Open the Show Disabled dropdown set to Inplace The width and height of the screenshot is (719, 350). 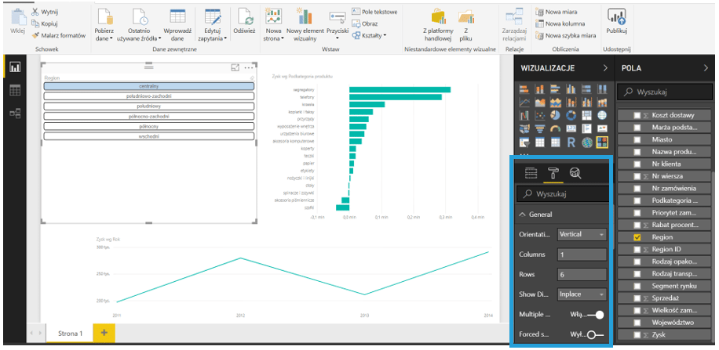coord(581,294)
